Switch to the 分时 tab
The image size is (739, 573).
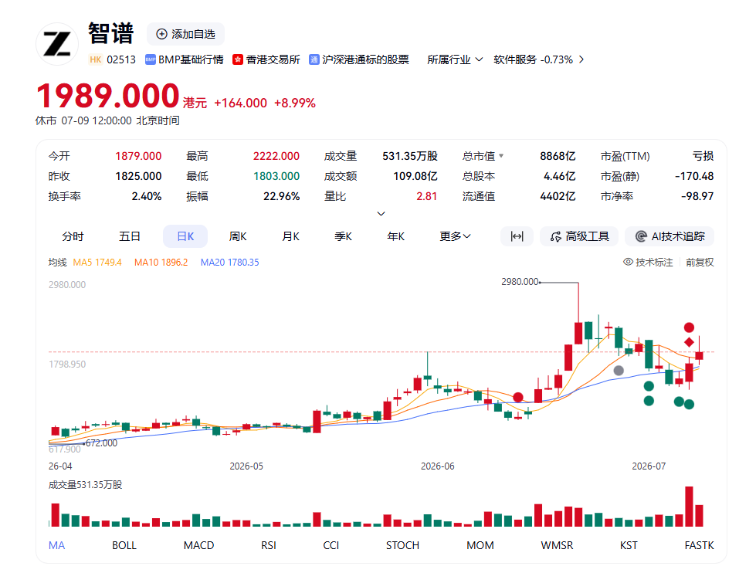click(x=73, y=236)
